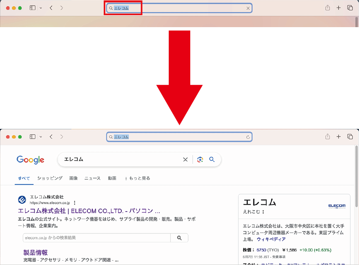Open 製品情報 sitelink
This screenshot has width=359, height=265.
coord(36,252)
